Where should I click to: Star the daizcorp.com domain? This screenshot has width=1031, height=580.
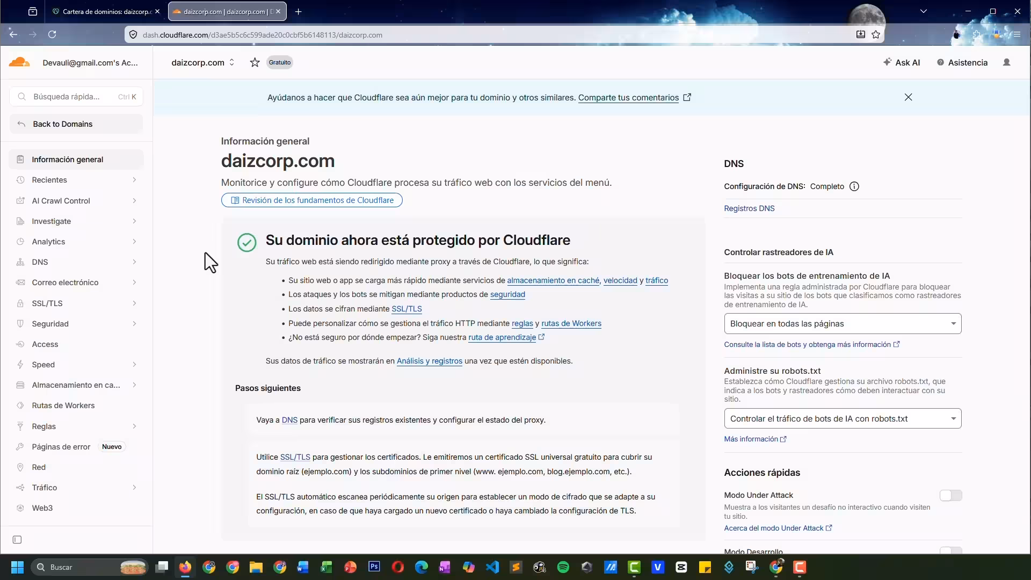(x=255, y=62)
